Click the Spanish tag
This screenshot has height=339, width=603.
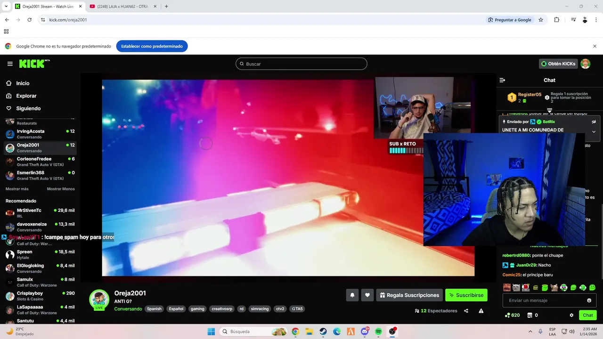click(x=154, y=309)
